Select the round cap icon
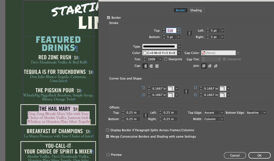This screenshot has height=161, width=274. pyautogui.click(x=151, y=66)
